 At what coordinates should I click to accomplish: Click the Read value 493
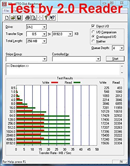(119, 88)
